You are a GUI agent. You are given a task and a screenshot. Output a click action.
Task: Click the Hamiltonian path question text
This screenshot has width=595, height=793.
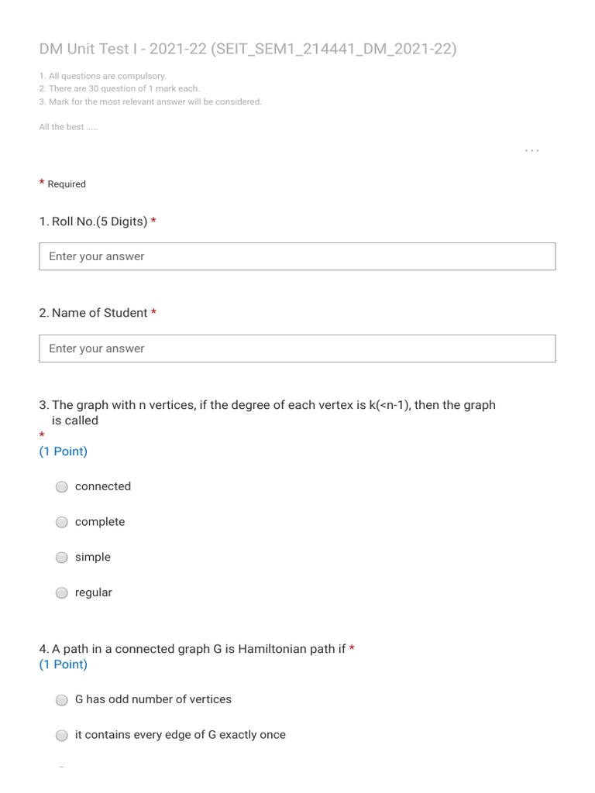[x=192, y=649]
